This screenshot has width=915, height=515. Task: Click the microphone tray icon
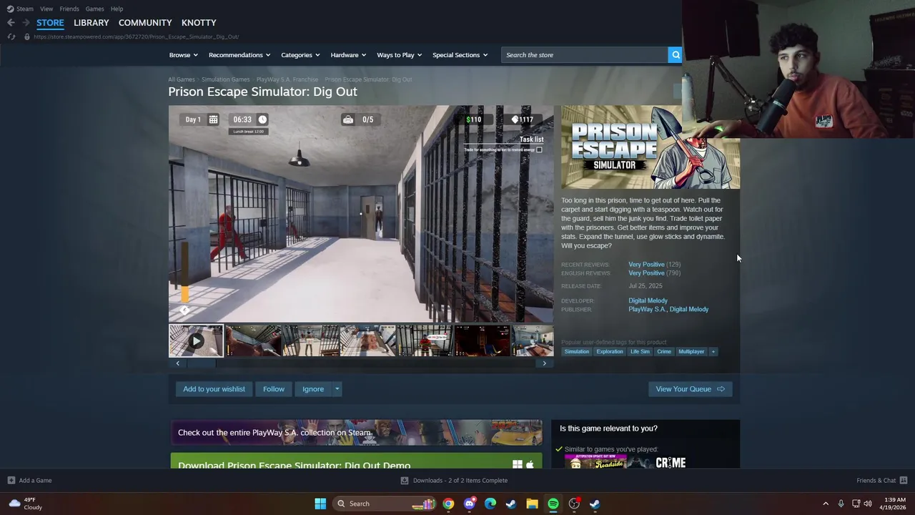point(841,504)
